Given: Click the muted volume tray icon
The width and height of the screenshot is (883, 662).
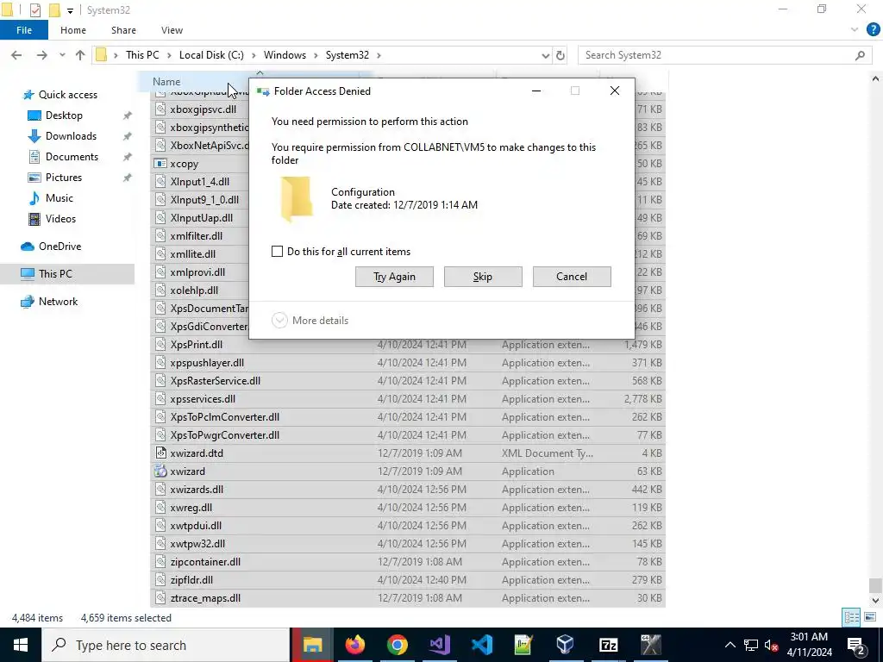Looking at the screenshot, I should (772, 645).
